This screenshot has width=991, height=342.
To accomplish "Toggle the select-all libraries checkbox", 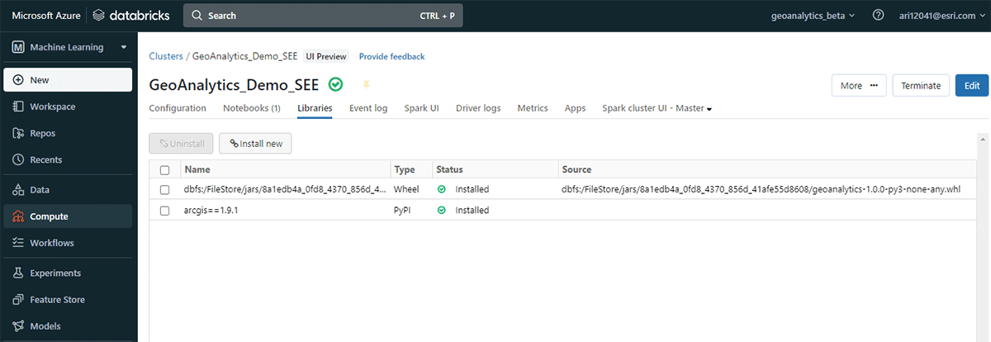I will pos(164,169).
